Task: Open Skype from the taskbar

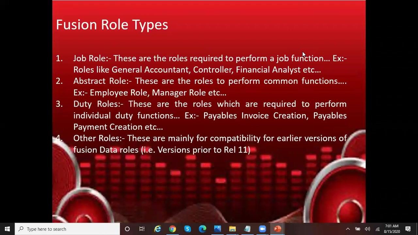Action: point(187,229)
